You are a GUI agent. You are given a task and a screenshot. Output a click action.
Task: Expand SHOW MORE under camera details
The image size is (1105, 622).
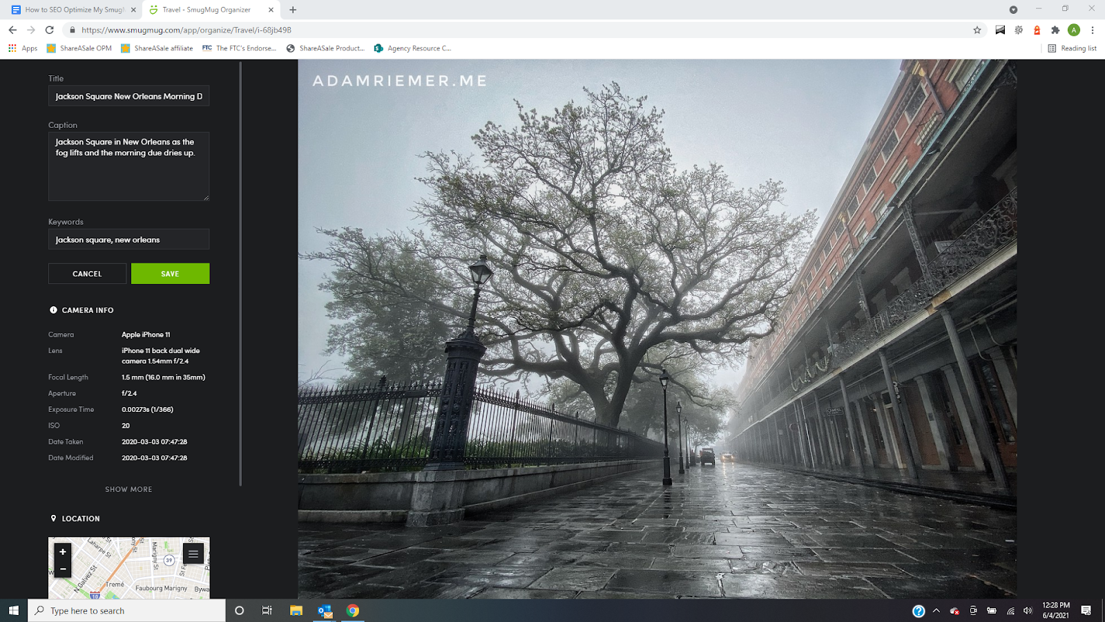click(128, 489)
